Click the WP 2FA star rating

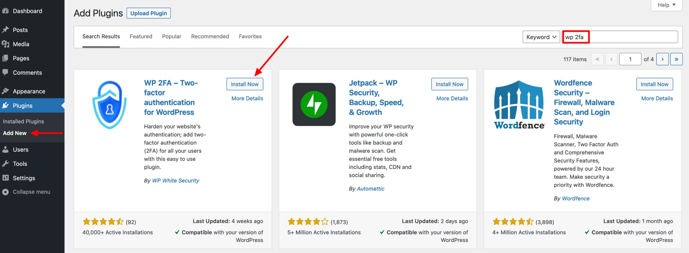(103, 221)
